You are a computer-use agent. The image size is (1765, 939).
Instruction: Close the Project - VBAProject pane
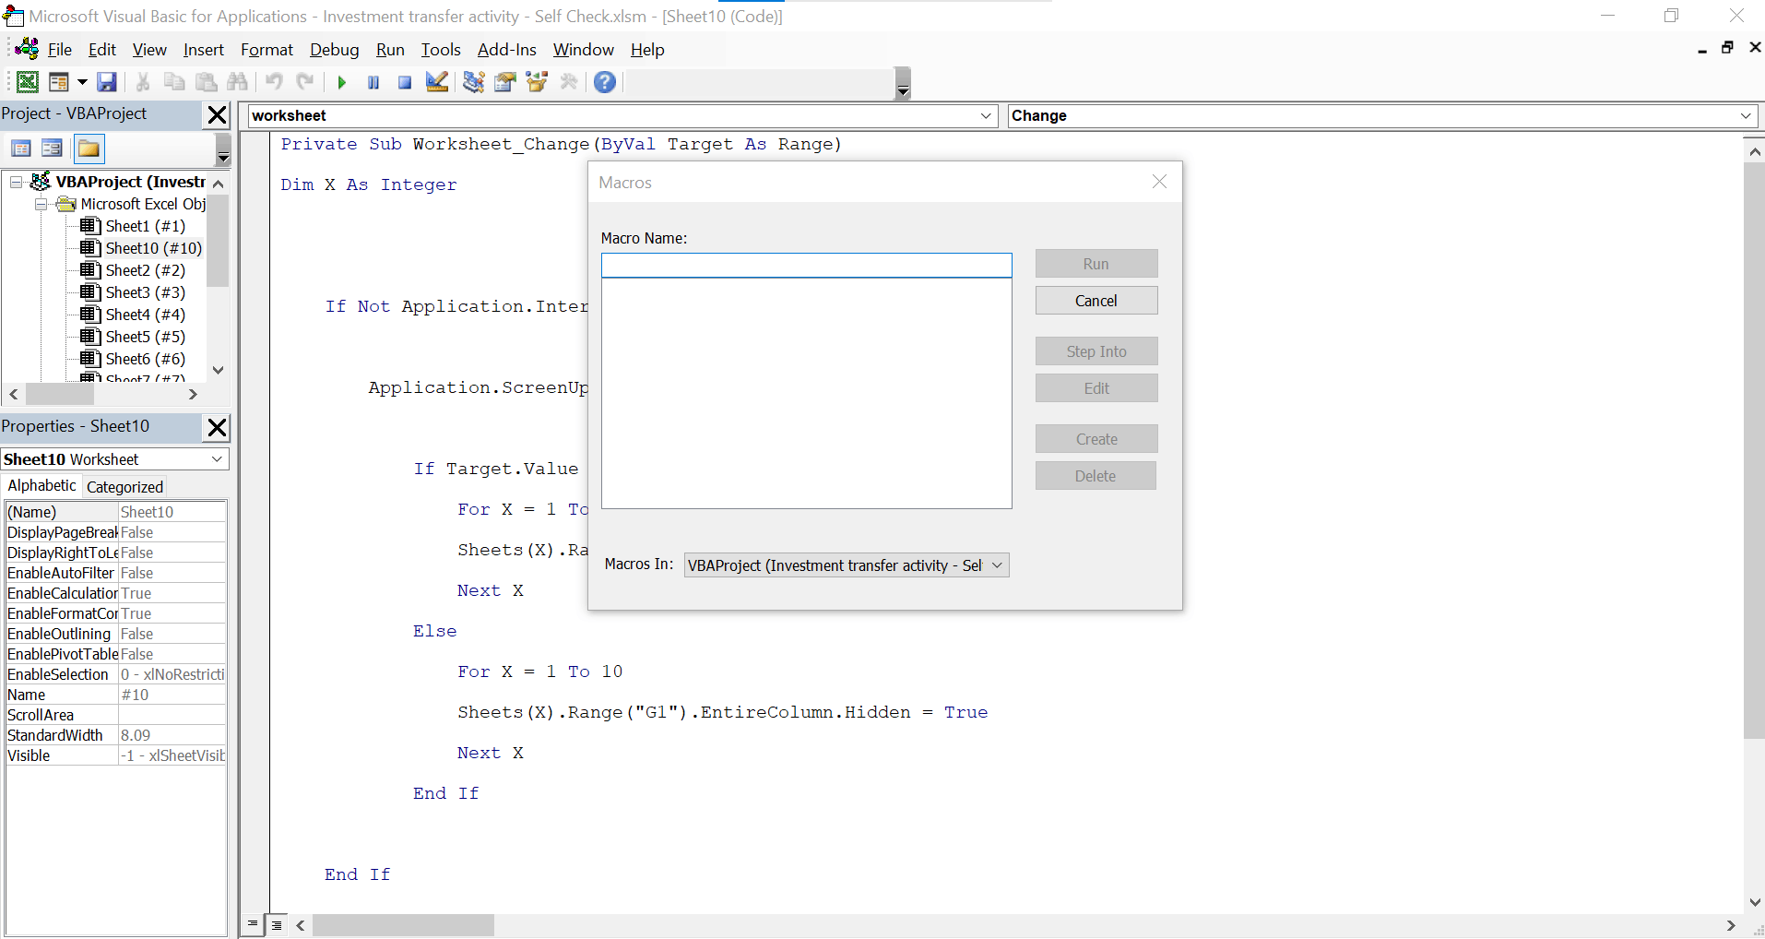217,114
